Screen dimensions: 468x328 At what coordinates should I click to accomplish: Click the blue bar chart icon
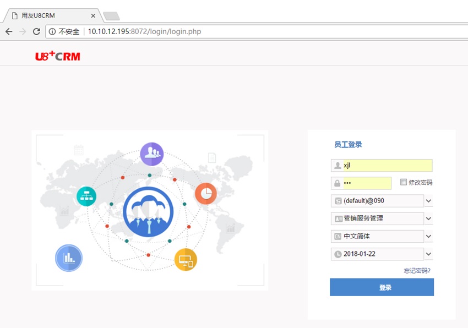(x=69, y=258)
